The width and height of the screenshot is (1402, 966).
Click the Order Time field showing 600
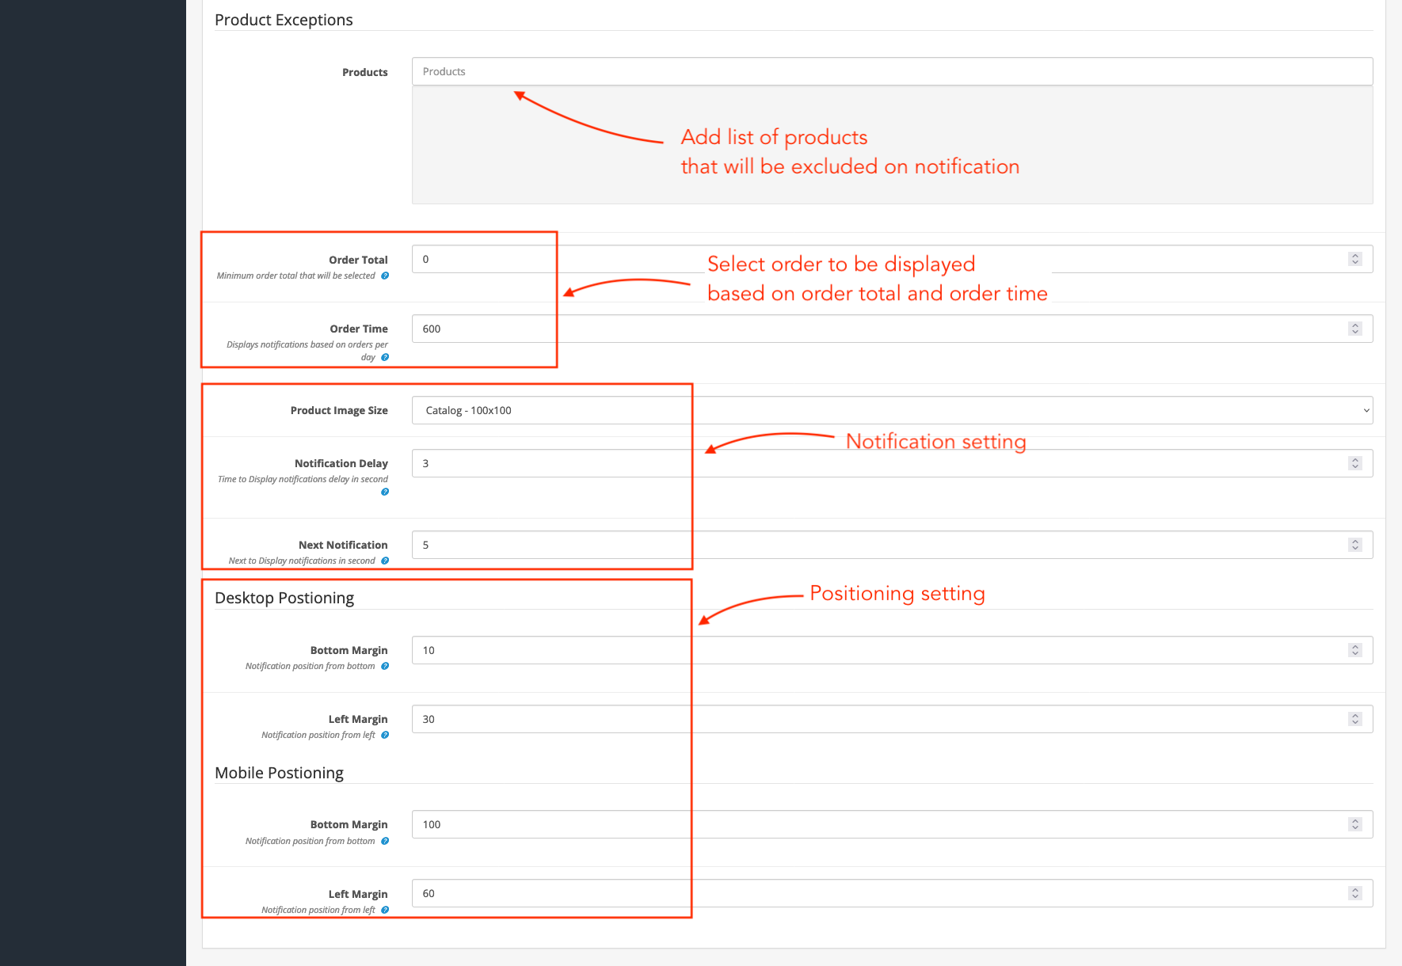(x=871, y=329)
